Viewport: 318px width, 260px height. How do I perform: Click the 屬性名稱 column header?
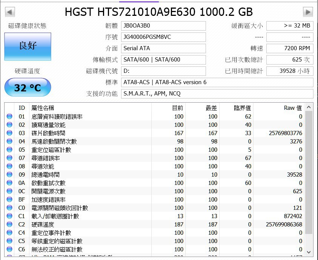43,108
